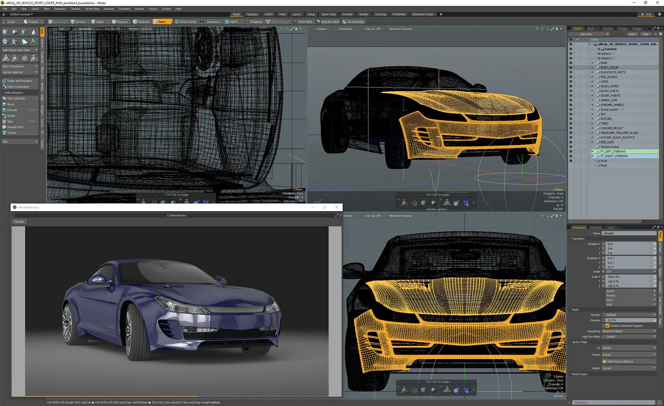Click the Items panel filter funnel icon
This screenshot has width=664, height=406.
point(661,34)
